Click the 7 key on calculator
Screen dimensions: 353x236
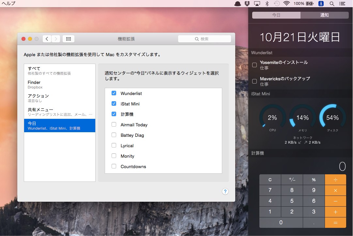pos(270,190)
